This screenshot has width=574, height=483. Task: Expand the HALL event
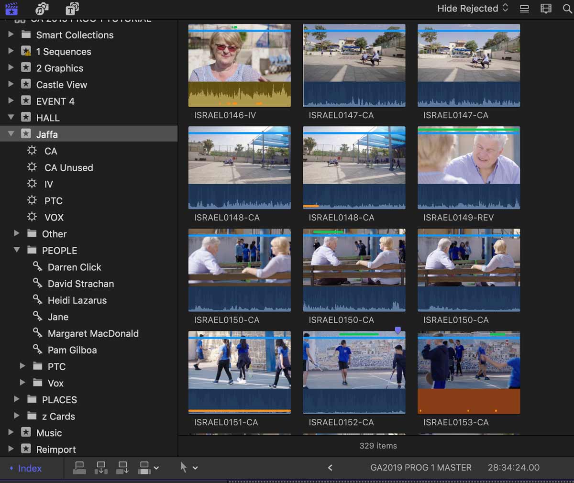[x=11, y=117]
